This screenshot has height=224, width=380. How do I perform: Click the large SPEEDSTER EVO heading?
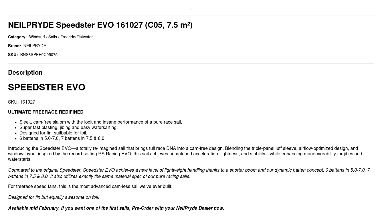[47, 87]
